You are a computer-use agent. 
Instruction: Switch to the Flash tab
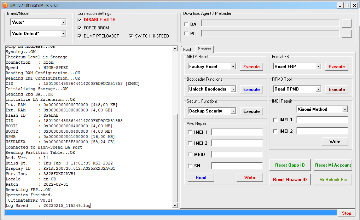coord(187,50)
